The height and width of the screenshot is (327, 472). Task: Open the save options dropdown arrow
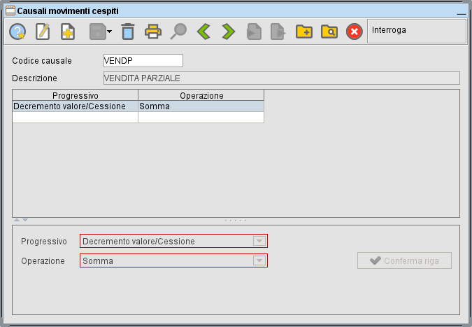pos(110,32)
